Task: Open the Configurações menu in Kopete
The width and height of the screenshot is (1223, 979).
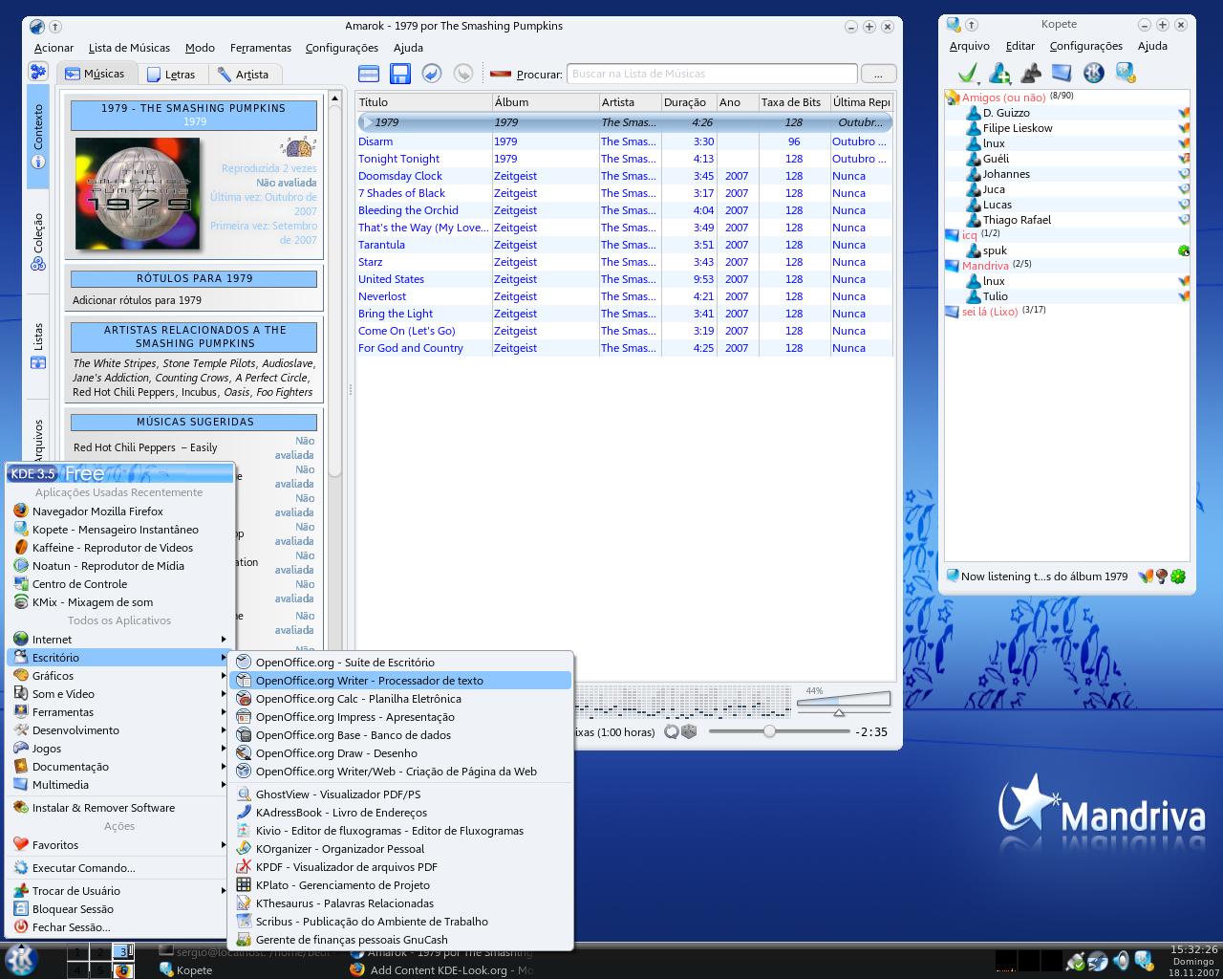Action: click(x=1085, y=46)
